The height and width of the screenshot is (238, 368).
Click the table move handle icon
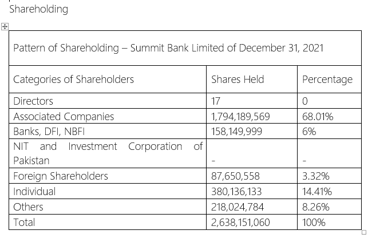(x=5, y=26)
